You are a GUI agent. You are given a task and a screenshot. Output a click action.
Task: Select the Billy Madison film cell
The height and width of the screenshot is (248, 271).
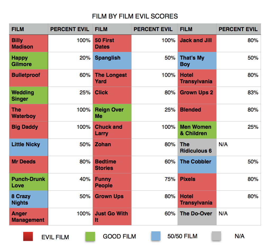point(29,43)
